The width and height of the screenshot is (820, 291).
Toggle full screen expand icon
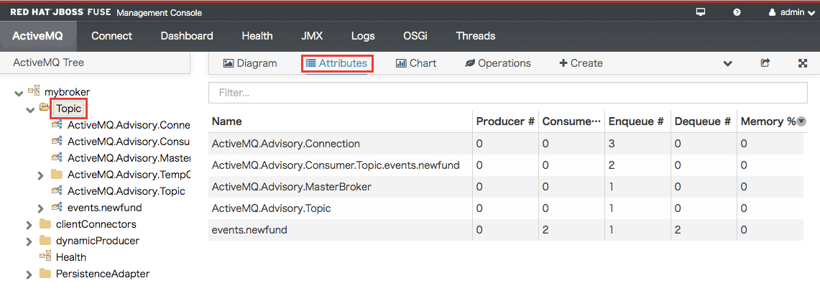click(803, 63)
